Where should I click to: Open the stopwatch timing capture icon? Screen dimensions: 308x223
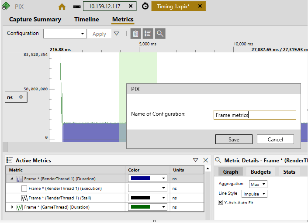coord(145,6)
